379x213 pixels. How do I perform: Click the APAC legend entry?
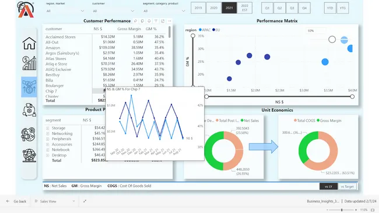coord(205,30)
